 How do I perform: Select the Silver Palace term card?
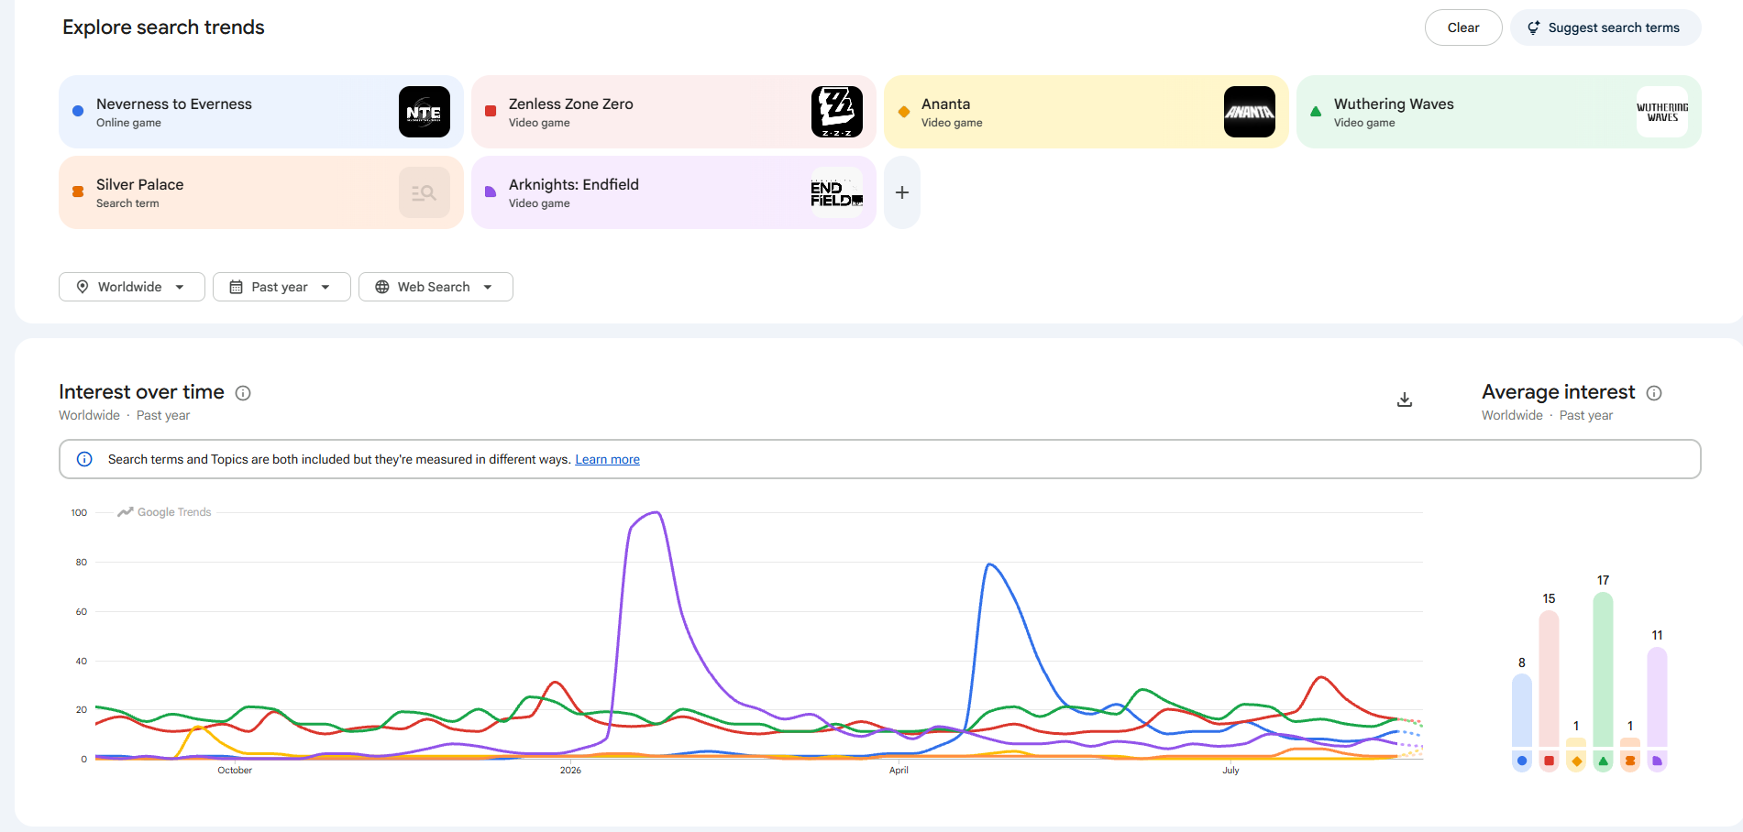(x=261, y=192)
